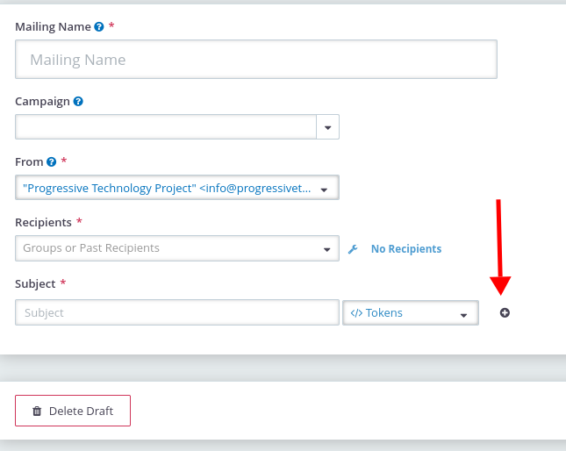566x451 pixels.
Task: Click the Mailing Name label text
Action: 53,27
